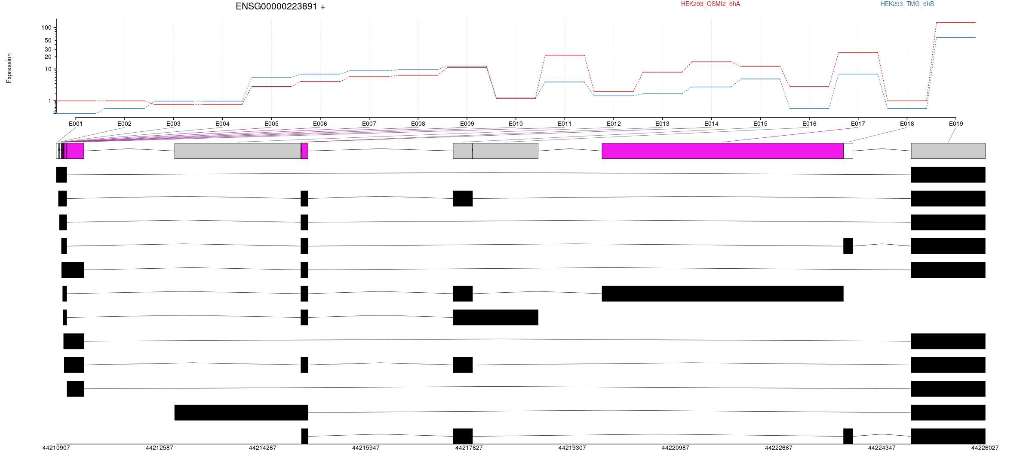The height and width of the screenshot is (455, 1032).
Task: Select exon bin label E001
Action: coord(76,124)
